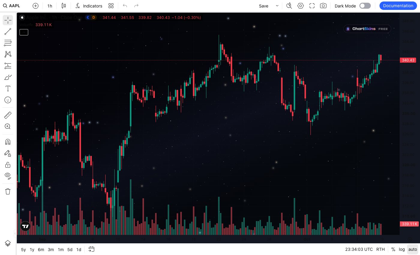Collapse the legend with the chevron box
The height and width of the screenshot is (255, 420).
[24, 32]
